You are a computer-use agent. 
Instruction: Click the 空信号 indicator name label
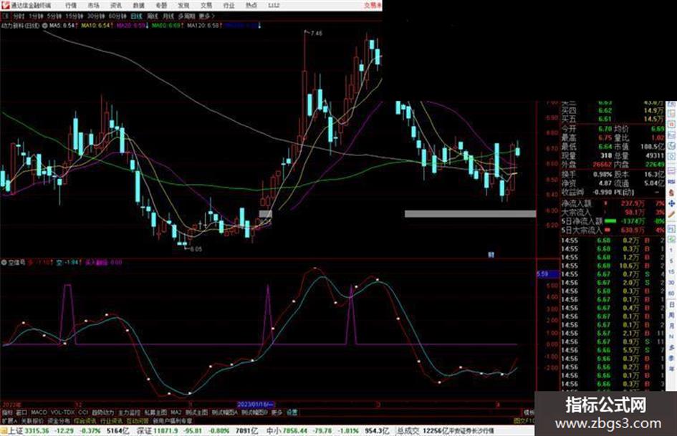point(17,262)
